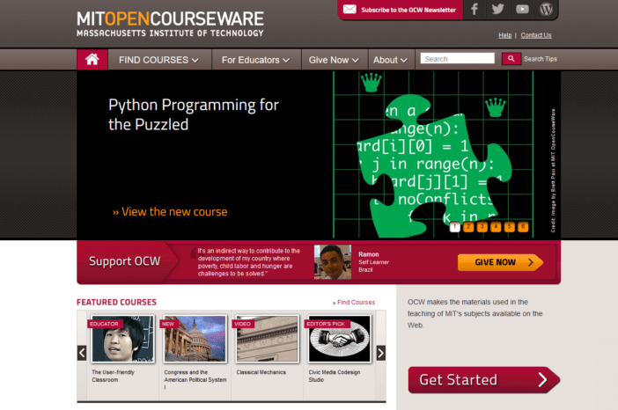Open the Help link

(x=505, y=35)
